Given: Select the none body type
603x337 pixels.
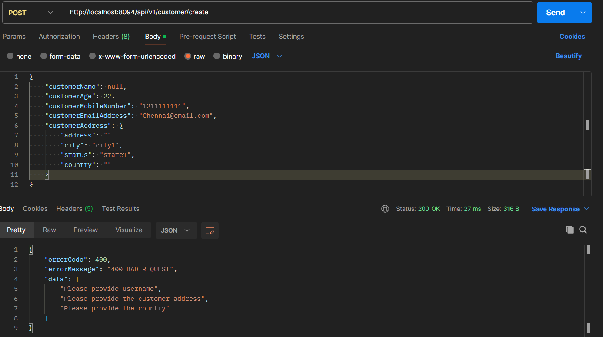Looking at the screenshot, I should [10, 56].
